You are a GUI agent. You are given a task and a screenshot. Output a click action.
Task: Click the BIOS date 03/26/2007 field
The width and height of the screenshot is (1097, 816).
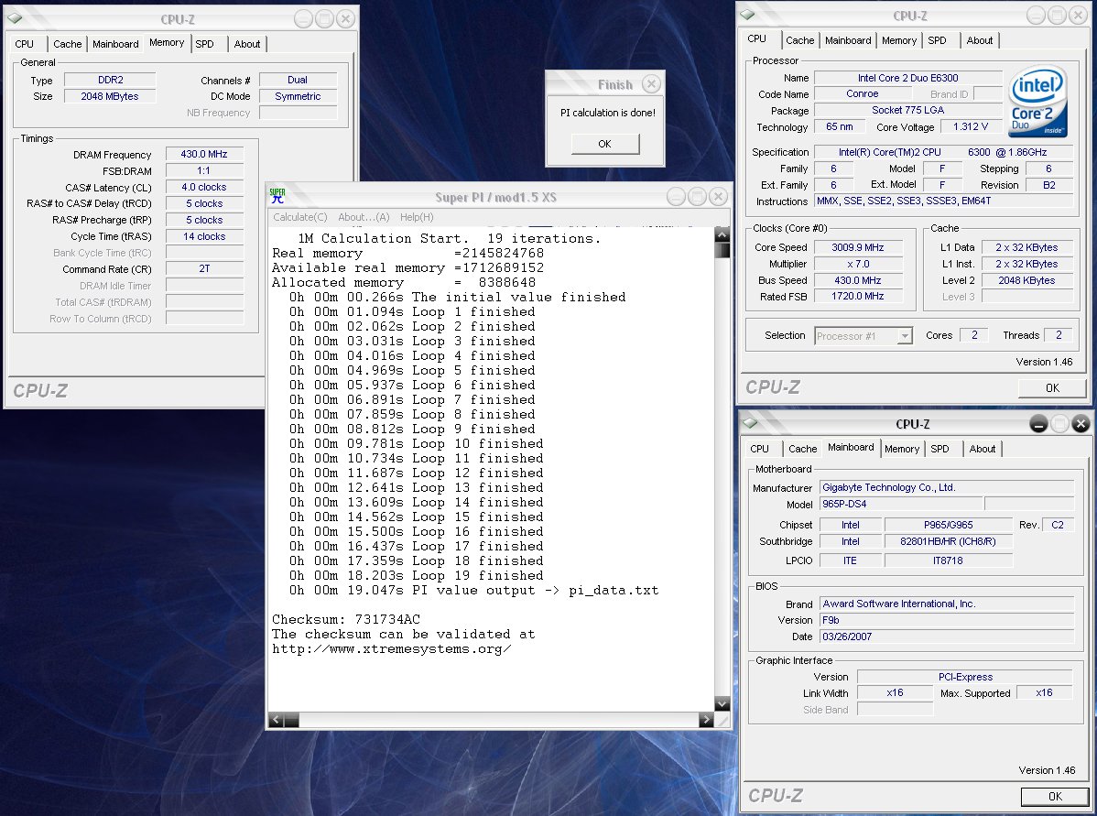click(x=947, y=636)
